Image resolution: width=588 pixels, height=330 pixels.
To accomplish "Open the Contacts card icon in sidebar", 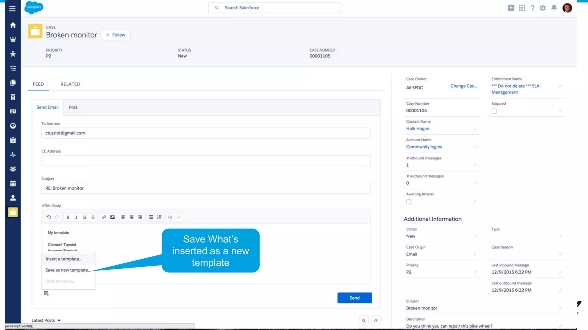I will coord(13,111).
